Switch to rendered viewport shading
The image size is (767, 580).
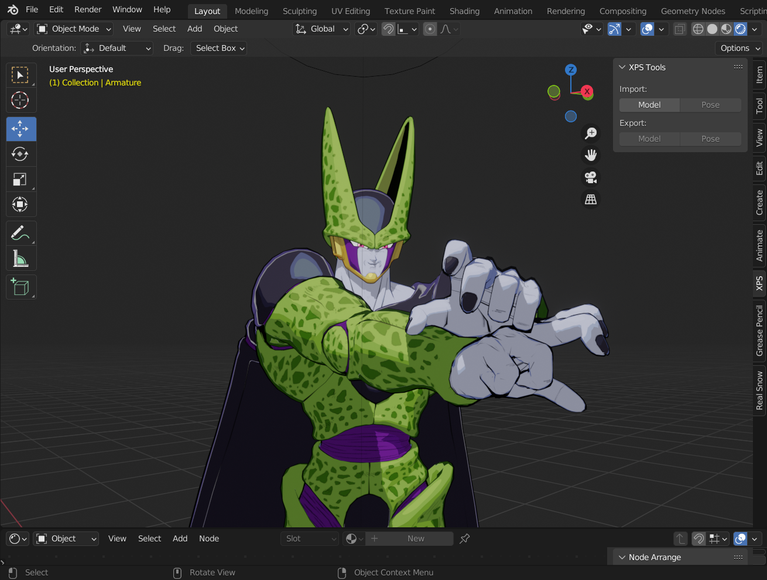pyautogui.click(x=741, y=29)
